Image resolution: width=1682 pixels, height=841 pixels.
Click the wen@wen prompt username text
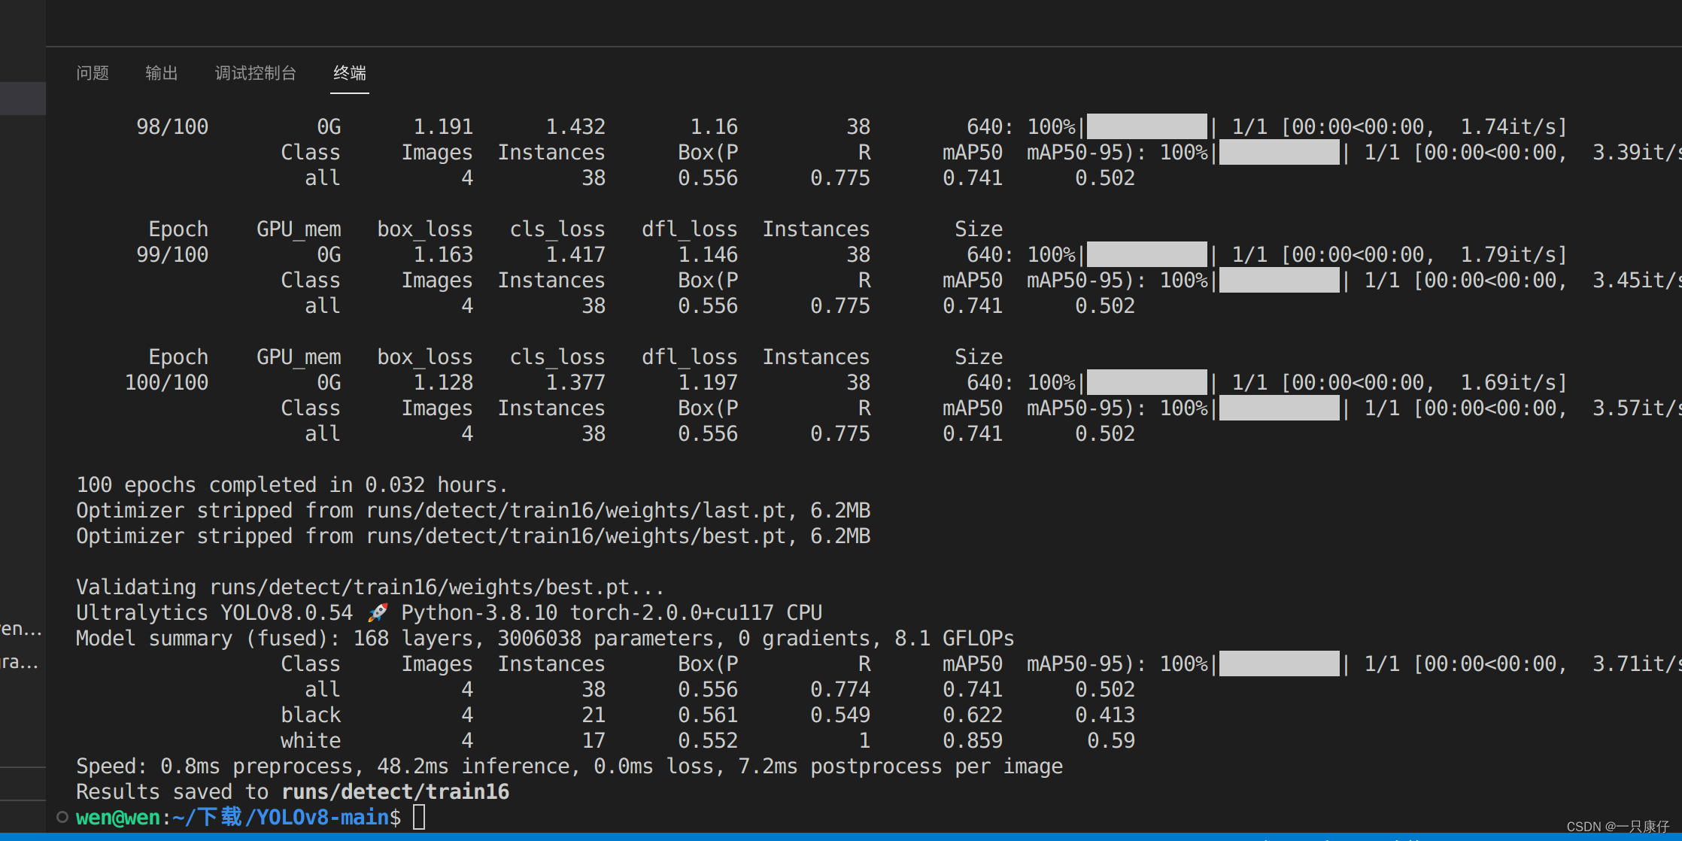pyautogui.click(x=118, y=817)
